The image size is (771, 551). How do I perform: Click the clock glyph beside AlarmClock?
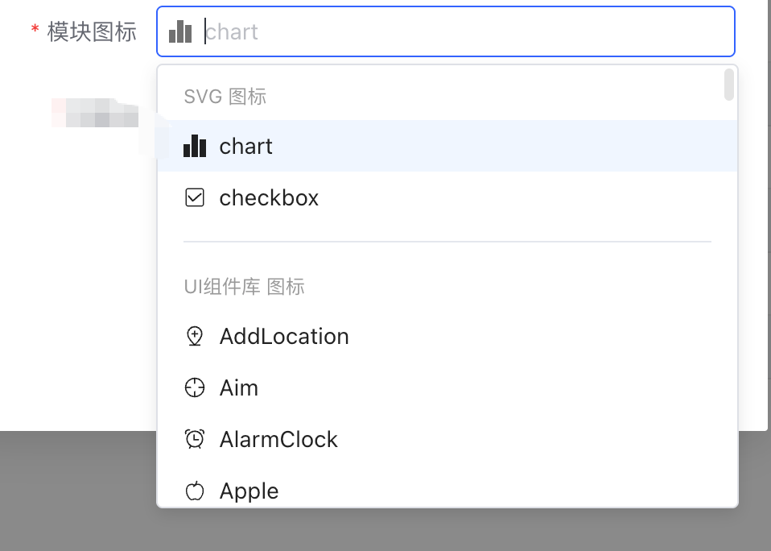(194, 439)
